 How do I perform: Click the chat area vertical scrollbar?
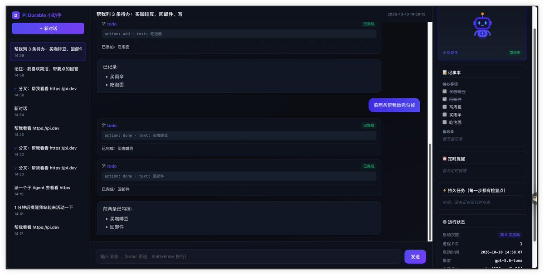430,193
